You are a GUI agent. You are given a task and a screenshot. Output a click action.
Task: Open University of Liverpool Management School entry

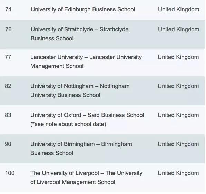pyautogui.click(x=86, y=177)
